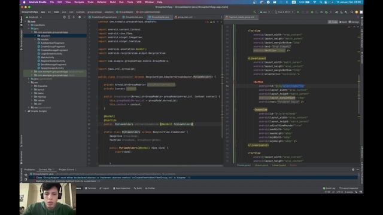Expand Gradle Scripts node

point(26,111)
